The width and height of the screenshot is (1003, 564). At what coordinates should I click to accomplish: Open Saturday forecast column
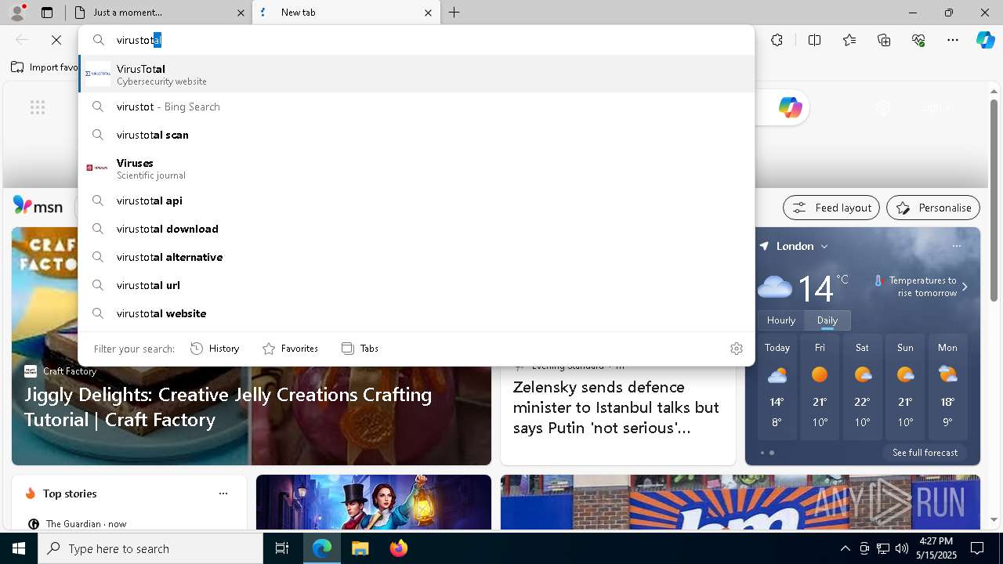[x=862, y=389]
